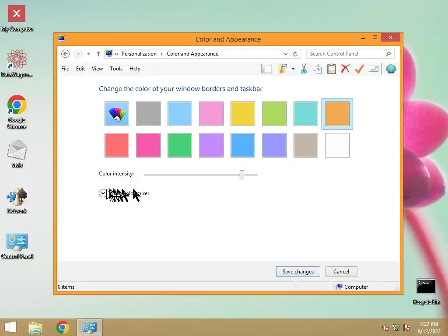Open the View menu
This screenshot has height=336, width=448.
pyautogui.click(x=97, y=69)
